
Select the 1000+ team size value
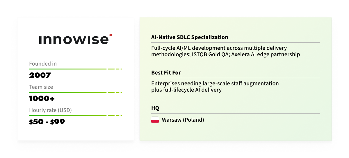42,99
